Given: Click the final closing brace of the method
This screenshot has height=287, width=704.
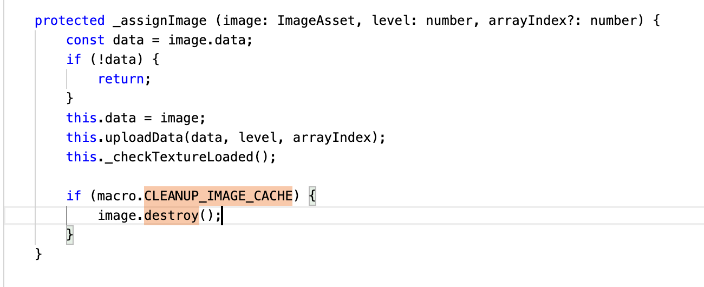Looking at the screenshot, I should click(38, 255).
